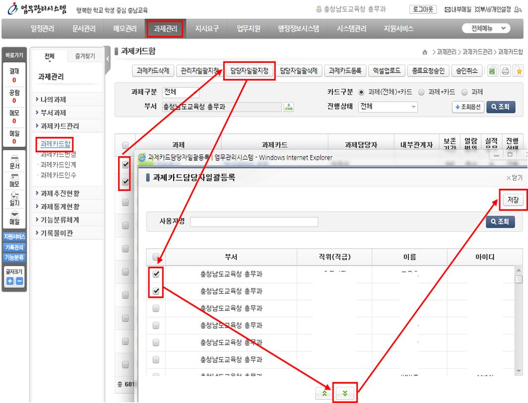The image size is (528, 403).
Task: Click into the 사용자명 input field
Action: [254, 222]
